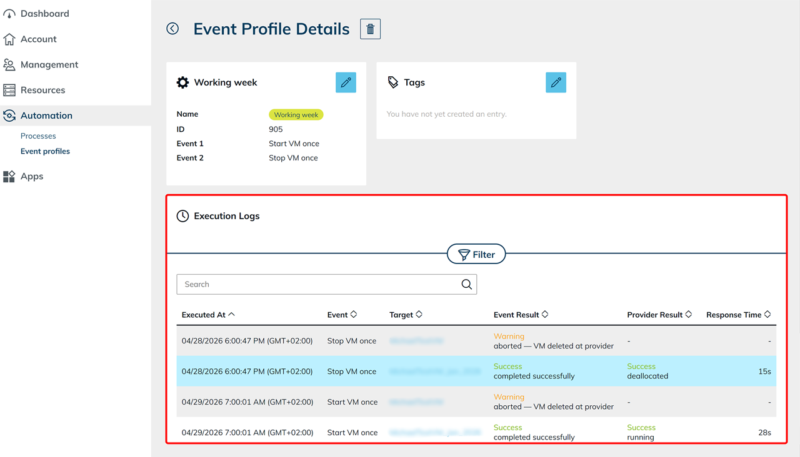Click the gear icon beside Working week
The image size is (800, 457).
[x=182, y=82]
